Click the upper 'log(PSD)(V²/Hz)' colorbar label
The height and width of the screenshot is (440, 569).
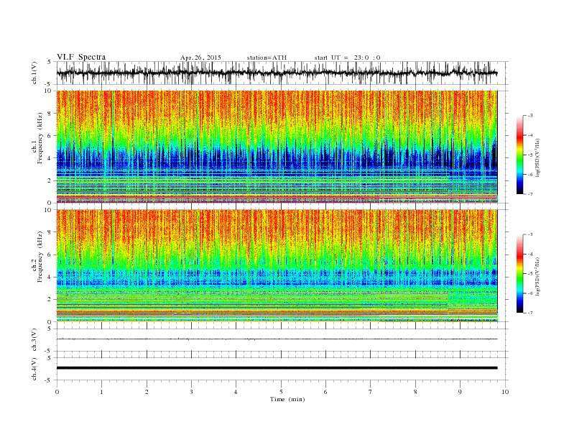pyautogui.click(x=537, y=157)
